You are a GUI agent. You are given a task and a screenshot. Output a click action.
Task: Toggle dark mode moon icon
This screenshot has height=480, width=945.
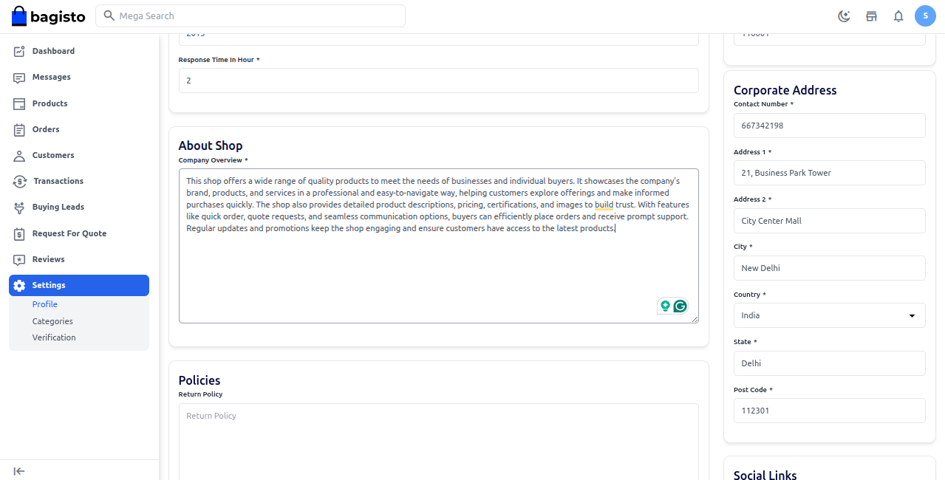[844, 16]
